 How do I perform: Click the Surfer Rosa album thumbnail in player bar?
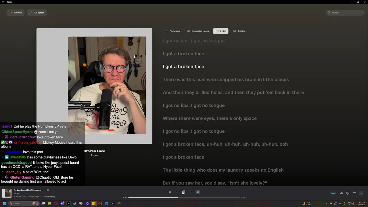click(7, 193)
